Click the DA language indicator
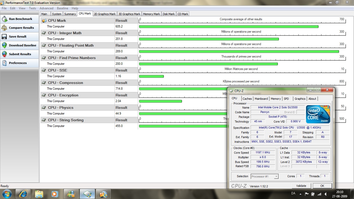354x199 pixels. point(293,194)
